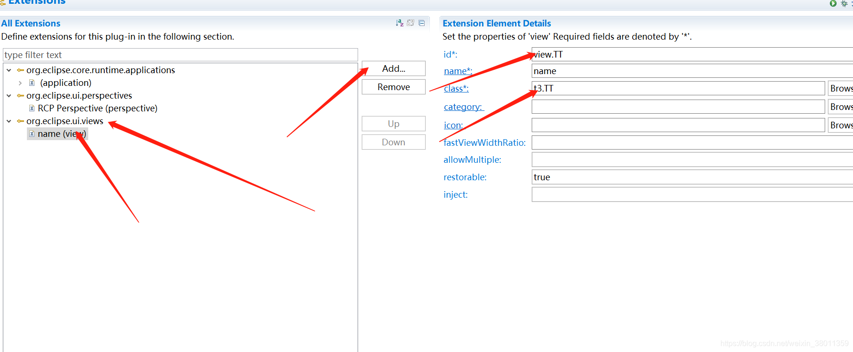Image resolution: width=853 pixels, height=352 pixels.
Task: Click the fastViewWidthRatio: label
Action: coord(485,142)
